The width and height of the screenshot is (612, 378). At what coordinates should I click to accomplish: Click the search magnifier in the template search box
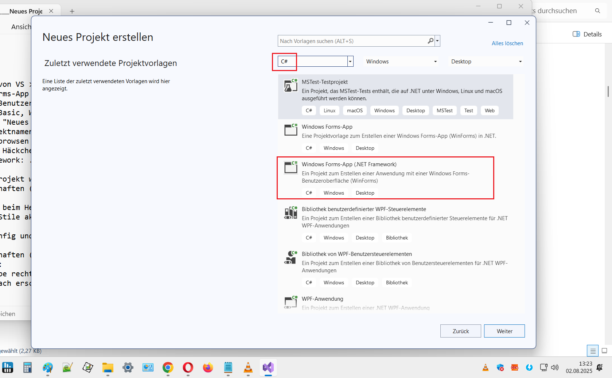point(431,41)
